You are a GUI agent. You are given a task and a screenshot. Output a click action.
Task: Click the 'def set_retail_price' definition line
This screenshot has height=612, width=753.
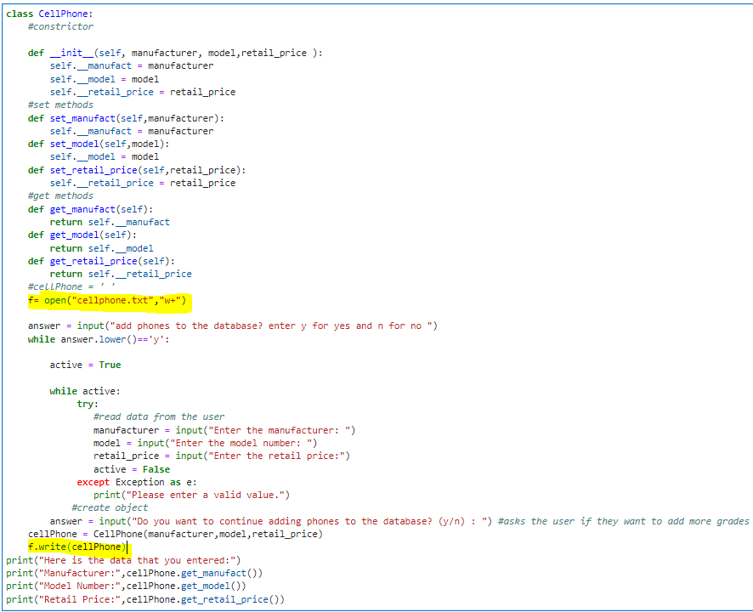[x=137, y=170]
